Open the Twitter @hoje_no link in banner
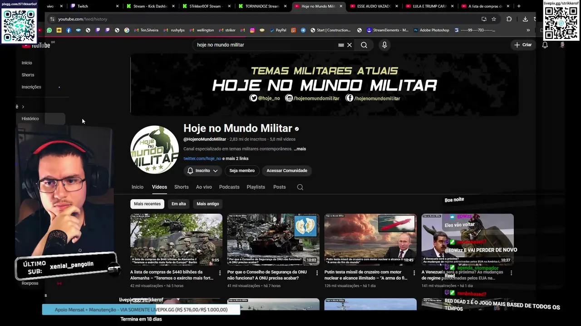 pyautogui.click(x=265, y=98)
